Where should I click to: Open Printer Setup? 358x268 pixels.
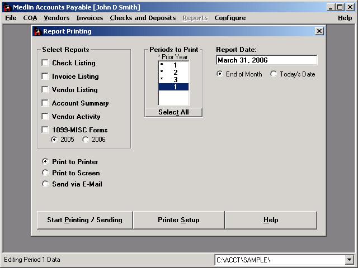(x=178, y=220)
